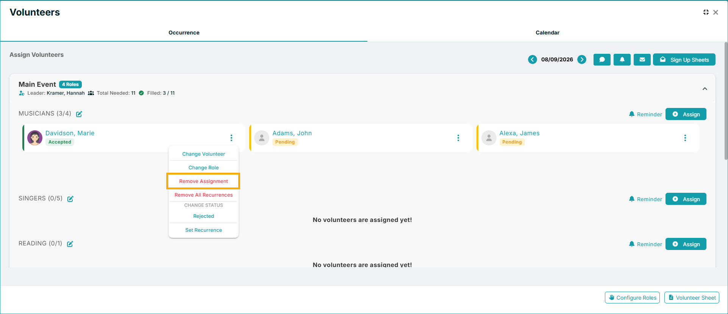The image size is (728, 314).
Task: Close the Volunteers dialog
Action: tap(716, 12)
